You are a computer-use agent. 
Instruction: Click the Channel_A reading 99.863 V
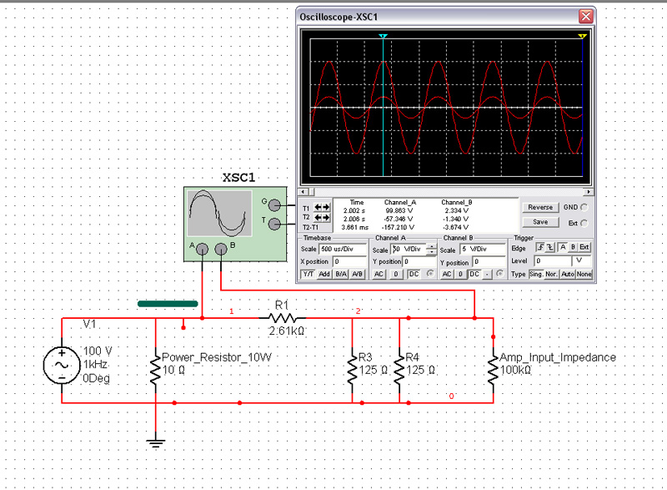(399, 210)
